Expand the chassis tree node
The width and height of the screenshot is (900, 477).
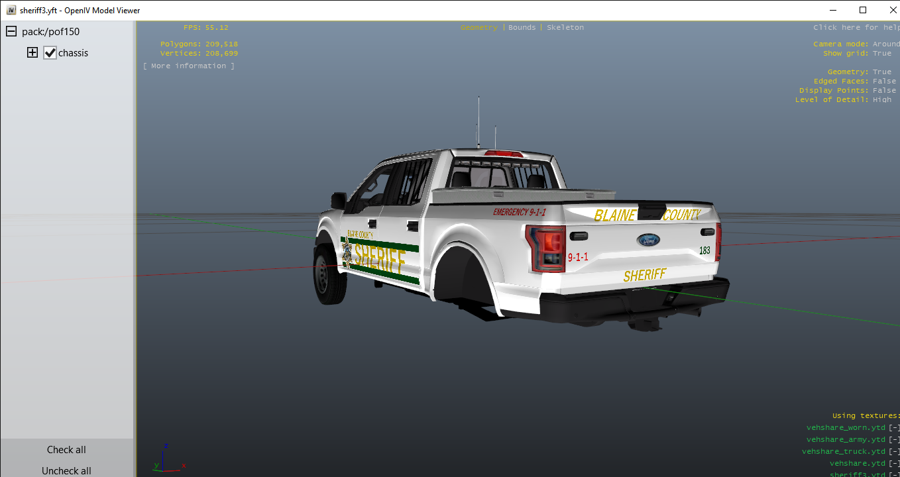pyautogui.click(x=32, y=53)
